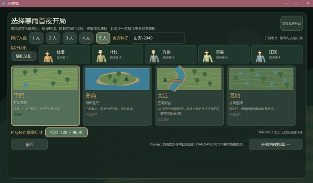Choose the 大江 river map thumbnail
This screenshot has height=183, width=313.
[189, 79]
